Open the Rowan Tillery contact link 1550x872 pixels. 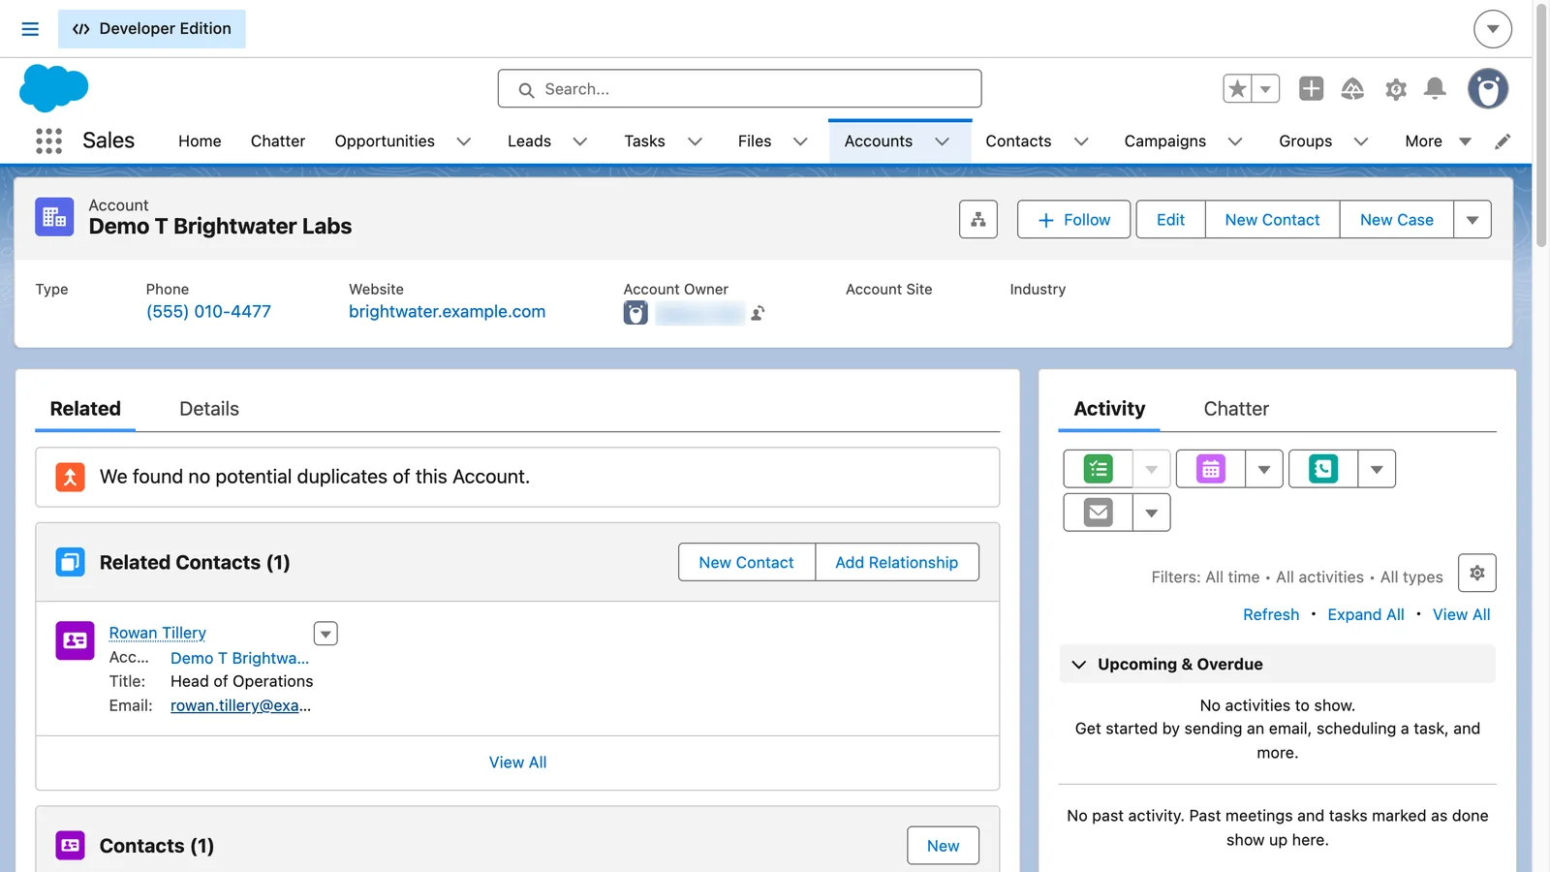(x=157, y=633)
